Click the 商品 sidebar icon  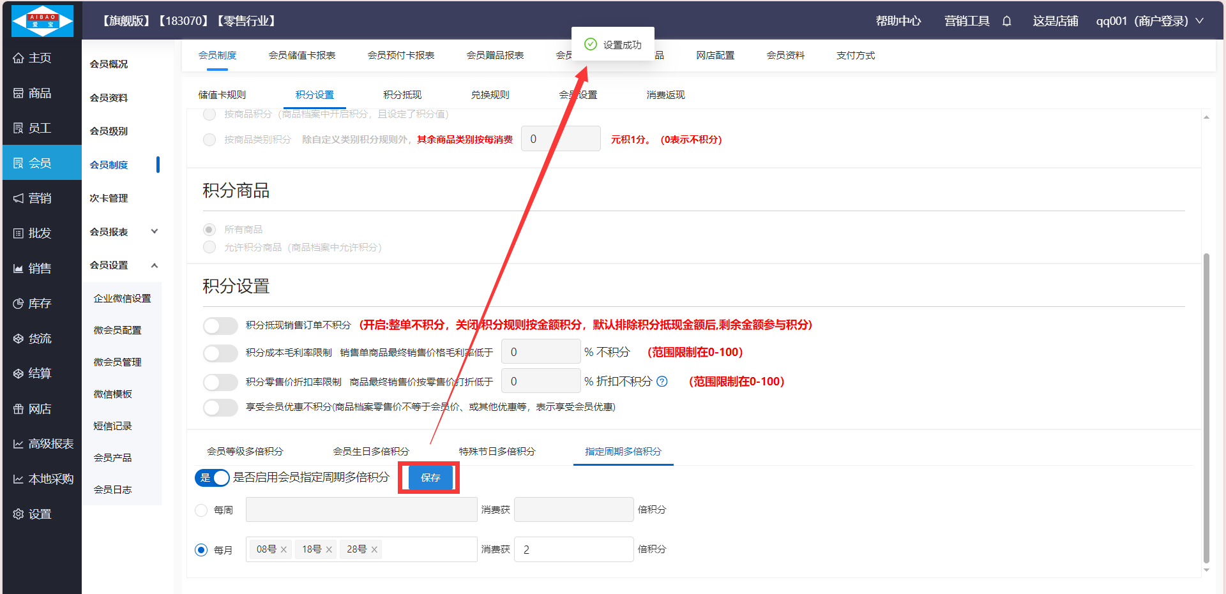click(x=19, y=93)
